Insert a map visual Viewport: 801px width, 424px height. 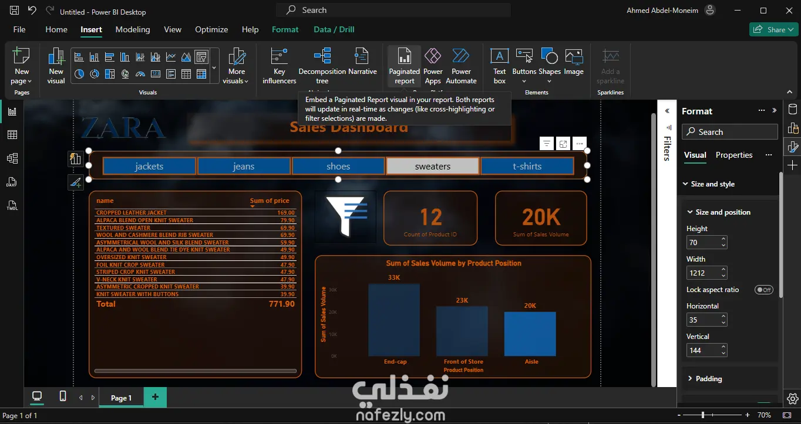click(124, 74)
